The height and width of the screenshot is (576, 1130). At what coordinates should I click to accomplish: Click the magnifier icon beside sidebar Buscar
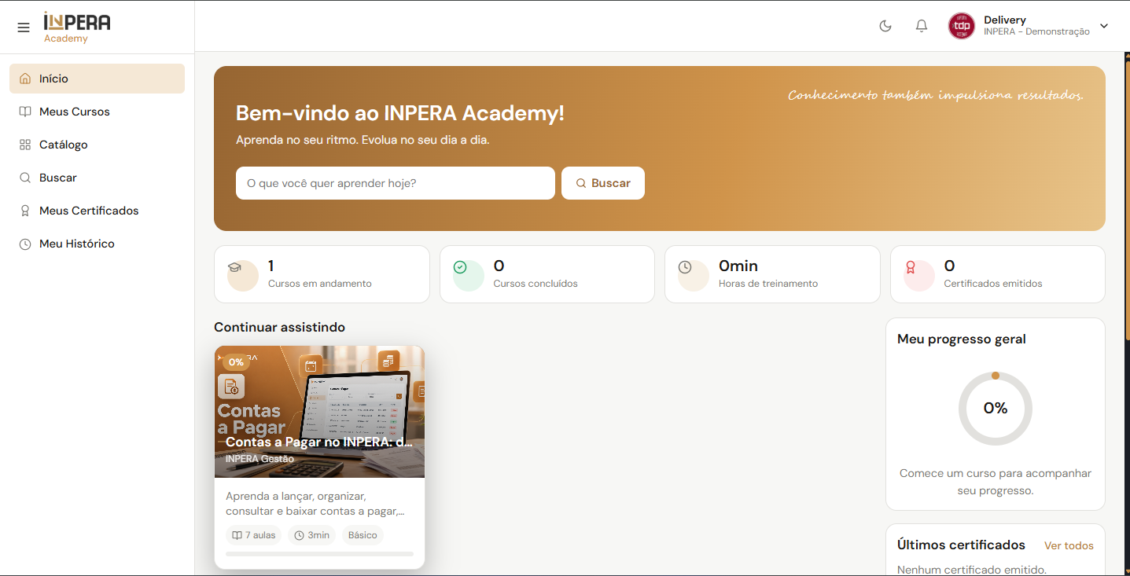point(25,178)
